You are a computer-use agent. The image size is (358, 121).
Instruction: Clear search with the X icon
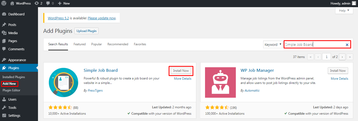click(x=347, y=45)
